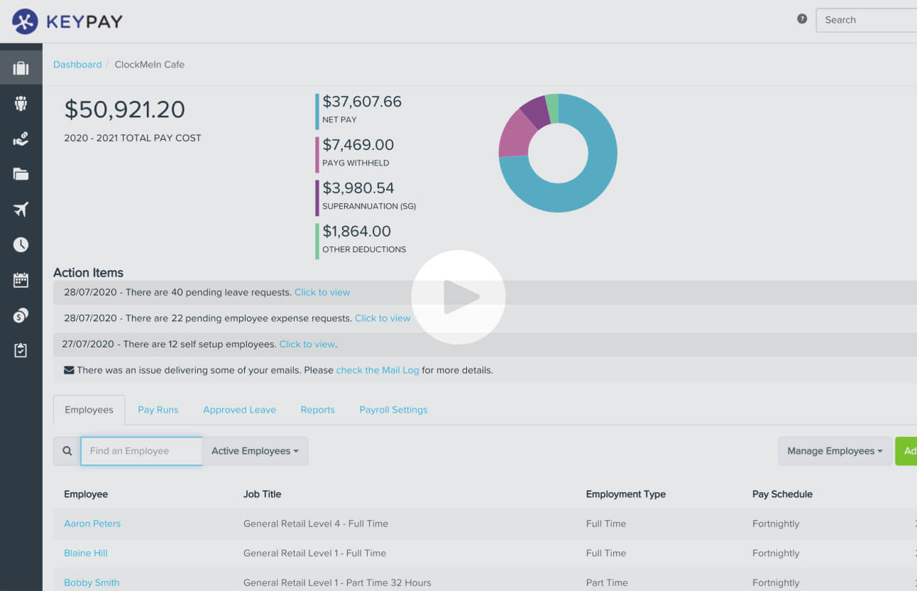Click the Pay Schedule column header
Screen dimensions: 917x591
[782, 494]
